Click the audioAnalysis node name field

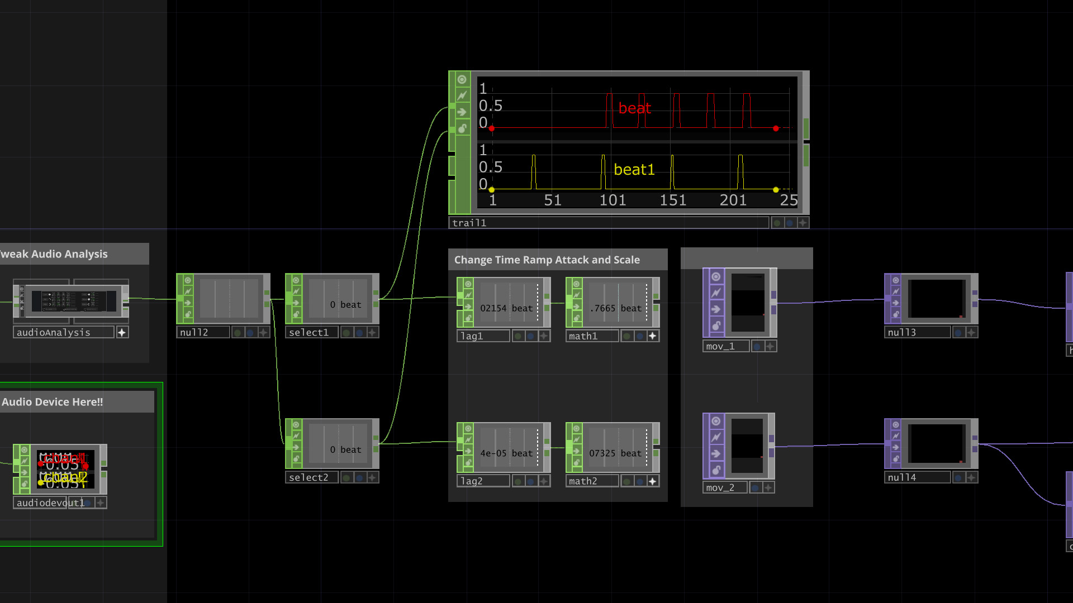(x=64, y=332)
